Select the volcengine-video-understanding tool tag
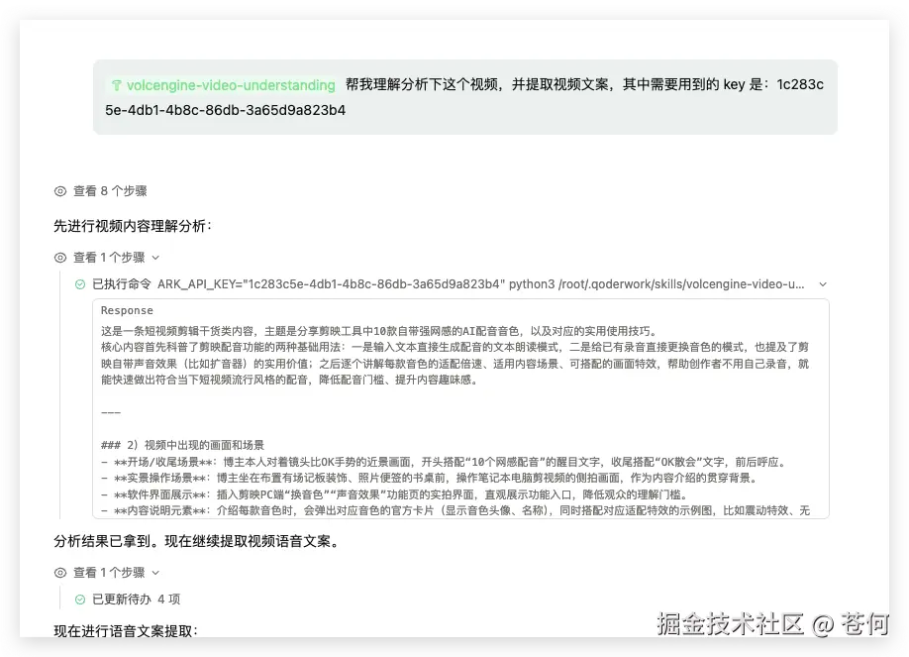This screenshot has height=657, width=909. (215, 86)
